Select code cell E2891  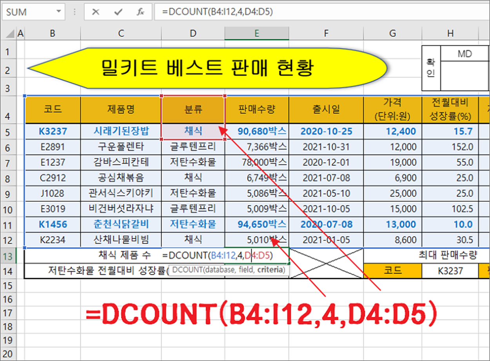click(x=53, y=147)
